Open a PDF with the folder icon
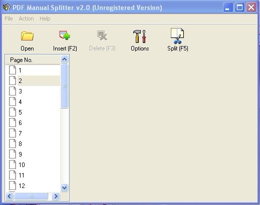The image size is (260, 205). pos(27,36)
